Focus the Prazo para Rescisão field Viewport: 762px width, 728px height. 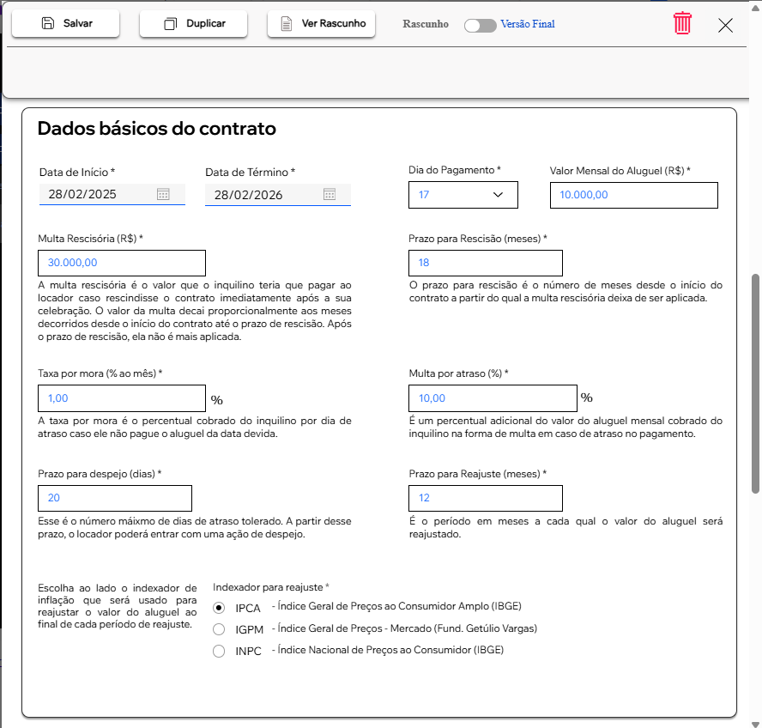click(486, 263)
